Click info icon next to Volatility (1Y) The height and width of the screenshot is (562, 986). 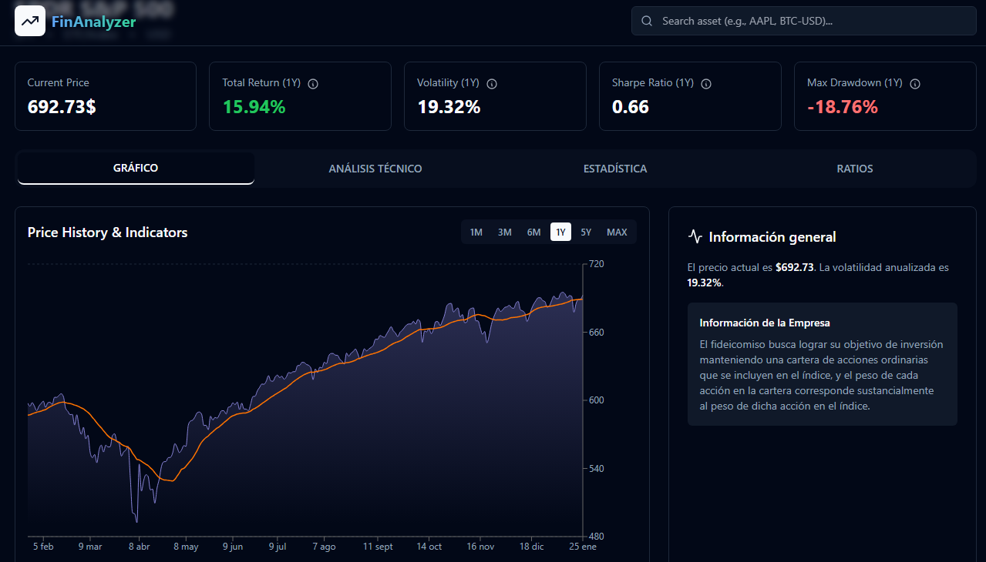[x=492, y=83]
